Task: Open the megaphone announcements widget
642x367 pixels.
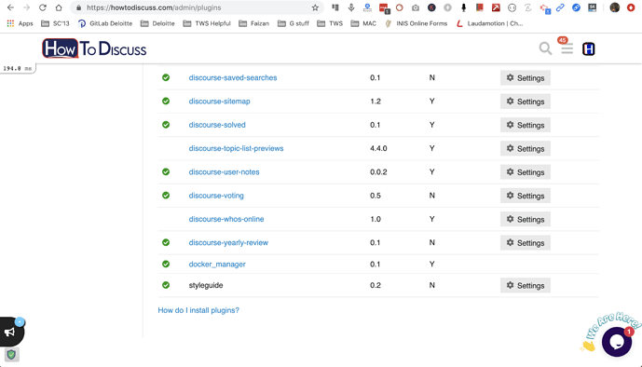Action: 10,332
